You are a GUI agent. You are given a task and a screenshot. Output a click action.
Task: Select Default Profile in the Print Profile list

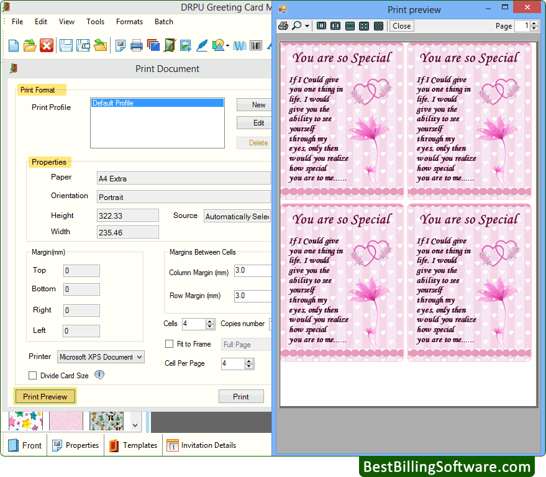(x=157, y=102)
